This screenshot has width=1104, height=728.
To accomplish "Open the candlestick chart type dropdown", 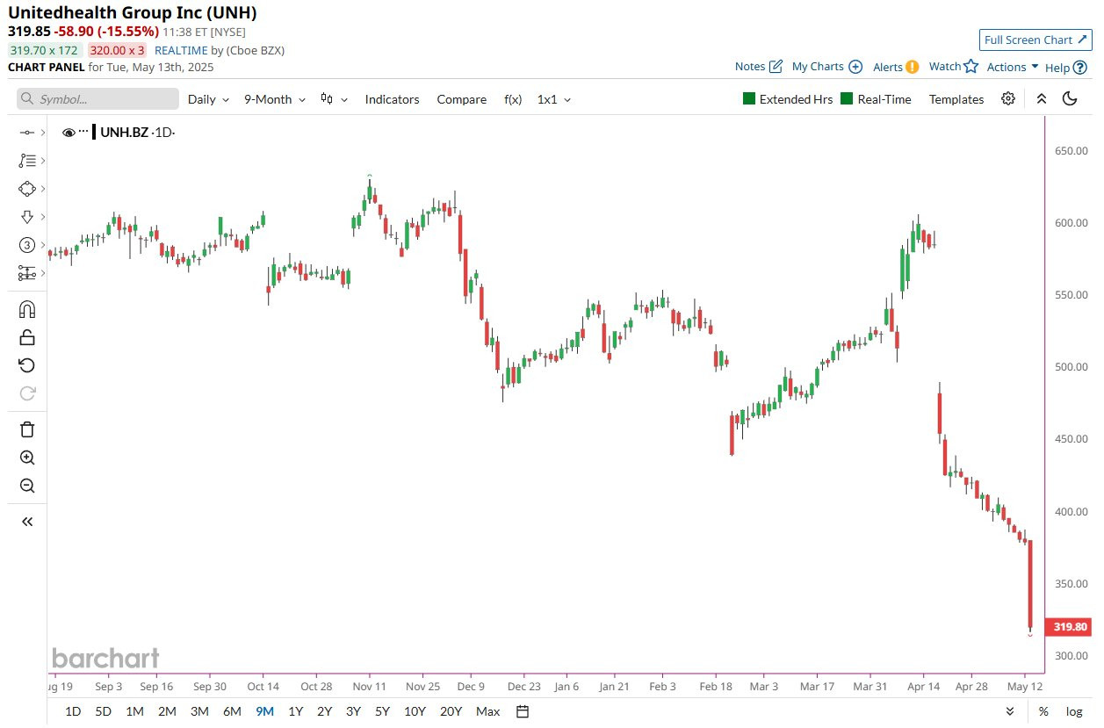I will [334, 99].
